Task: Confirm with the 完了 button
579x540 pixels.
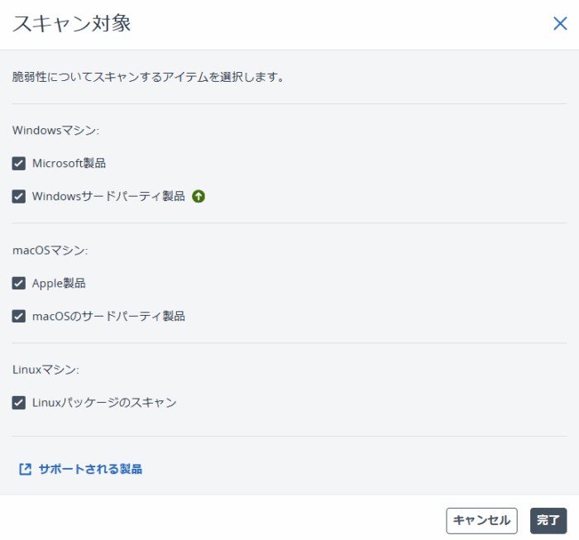Action: (548, 520)
